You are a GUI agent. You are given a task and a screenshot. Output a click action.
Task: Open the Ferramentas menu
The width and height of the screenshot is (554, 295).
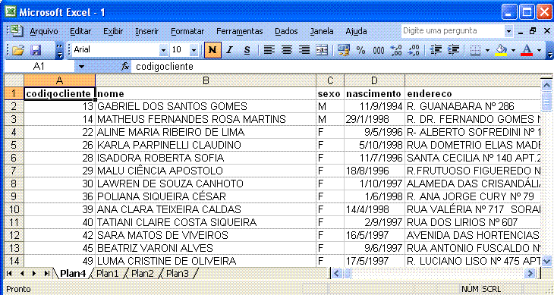click(240, 31)
